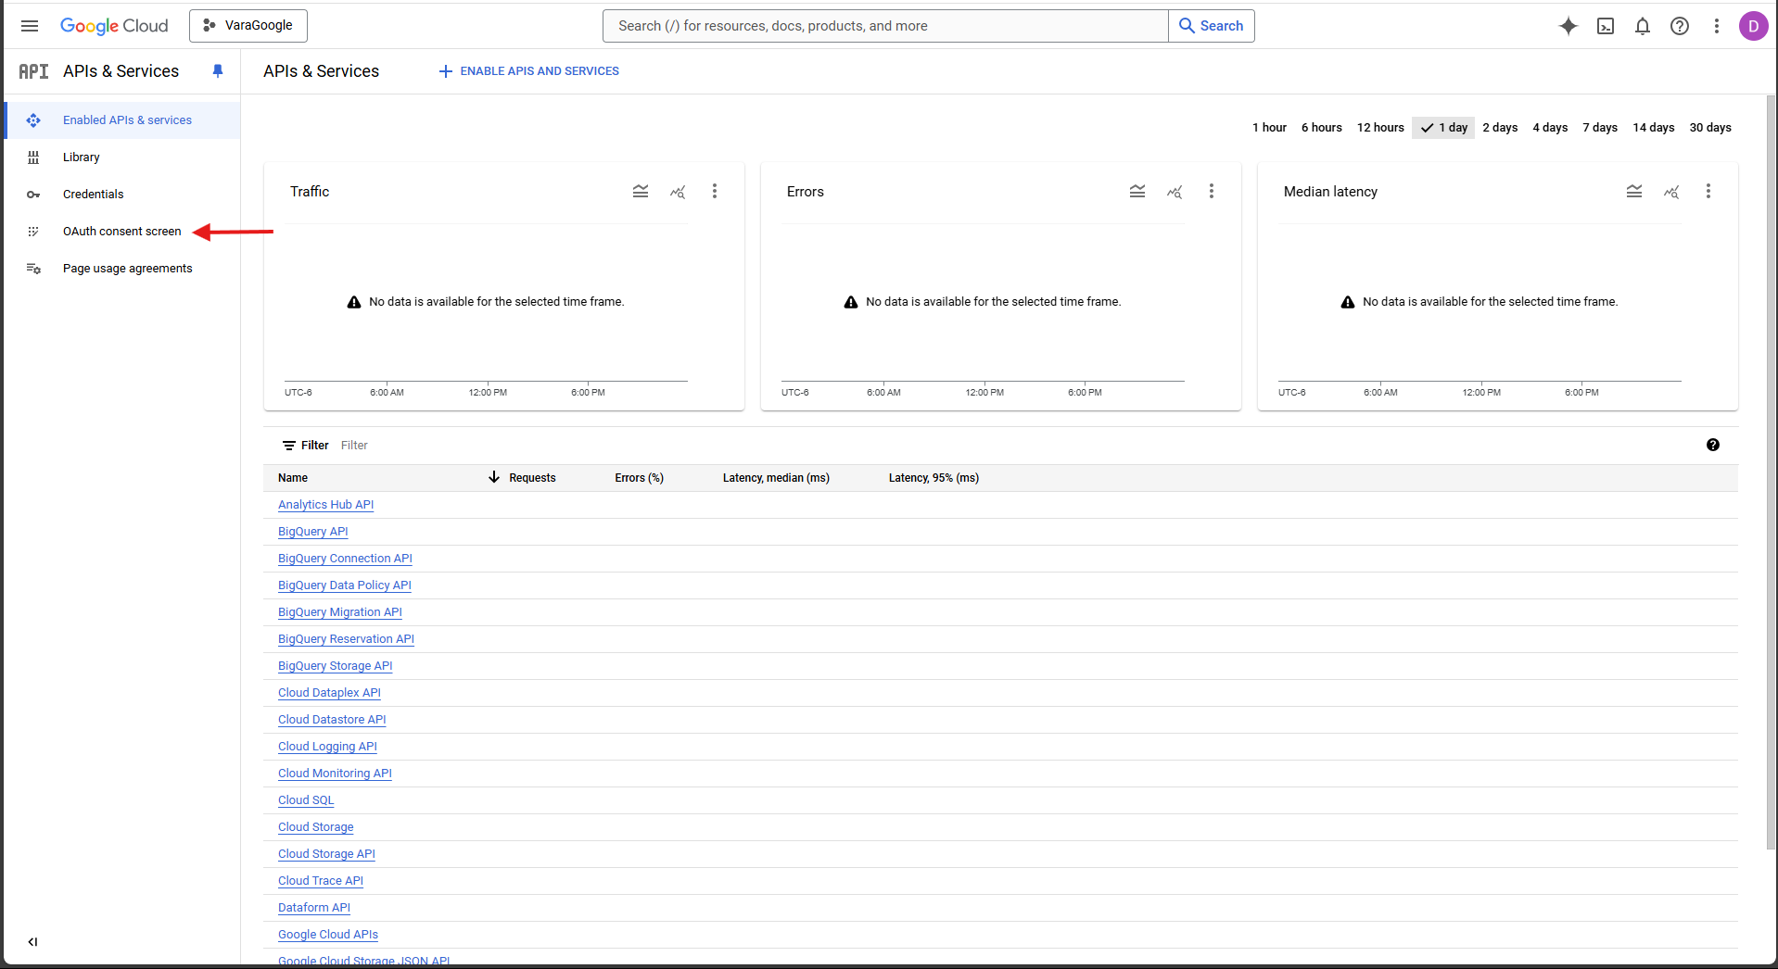Open Cloud SQL link

[306, 800]
